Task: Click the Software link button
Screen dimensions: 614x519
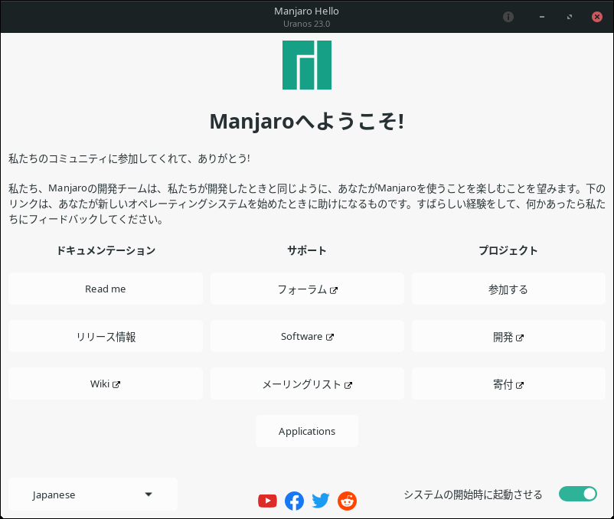Action: (x=308, y=337)
